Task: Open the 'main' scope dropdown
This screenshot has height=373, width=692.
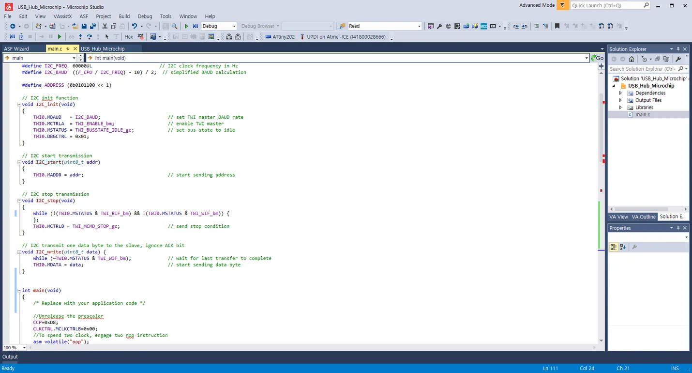Action: tap(73, 58)
